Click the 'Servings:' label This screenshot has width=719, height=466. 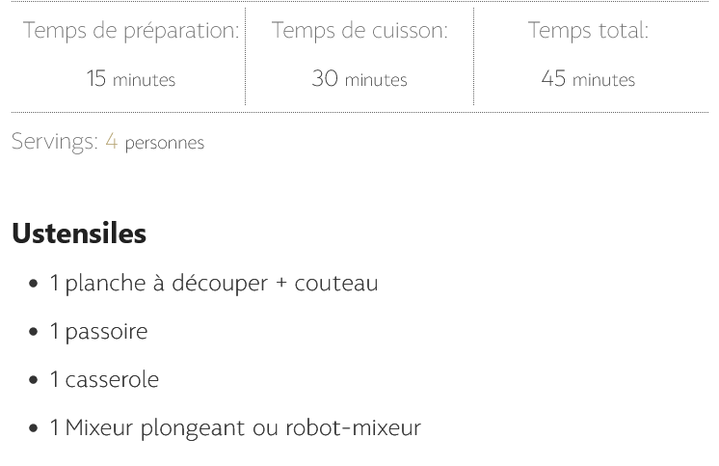click(55, 141)
